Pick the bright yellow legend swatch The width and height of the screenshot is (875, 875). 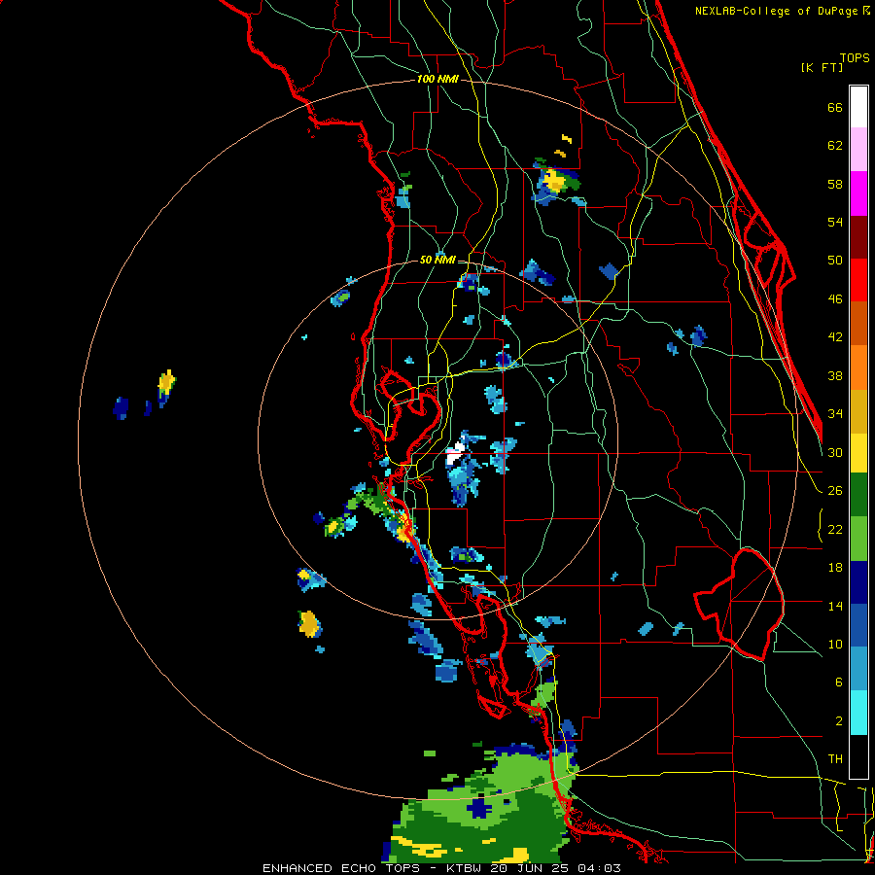pyautogui.click(x=858, y=452)
